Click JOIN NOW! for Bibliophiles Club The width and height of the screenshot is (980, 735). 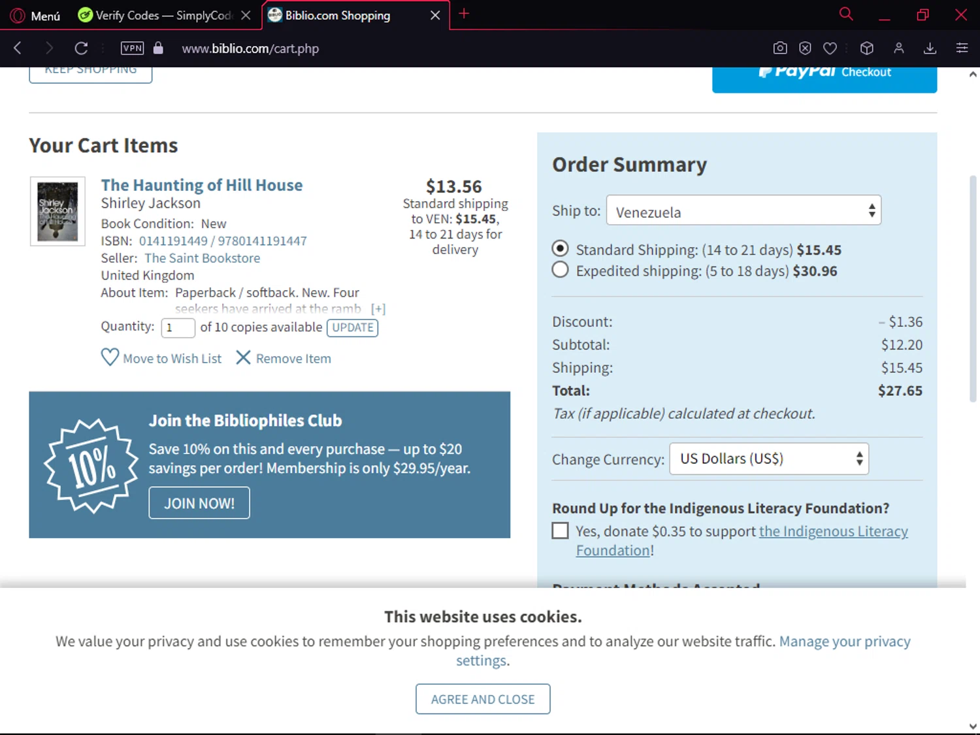[199, 503]
